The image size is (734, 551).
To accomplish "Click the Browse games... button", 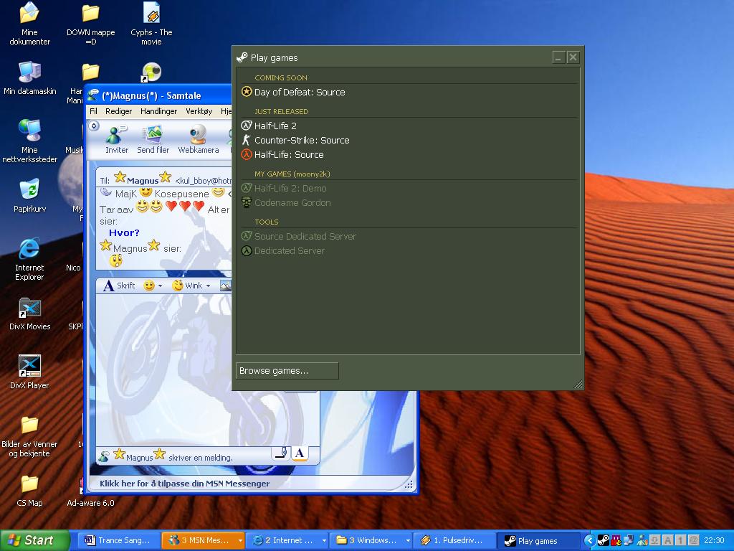I will [287, 371].
